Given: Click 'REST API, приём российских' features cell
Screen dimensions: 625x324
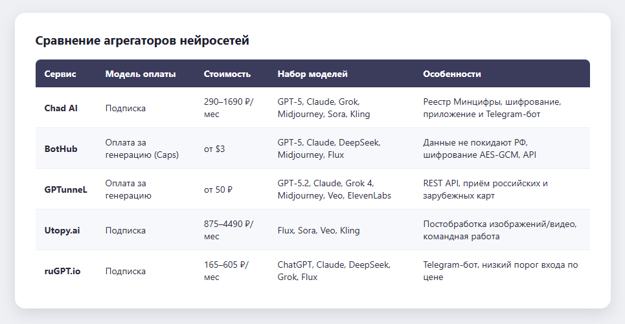Looking at the screenshot, I should tap(486, 189).
